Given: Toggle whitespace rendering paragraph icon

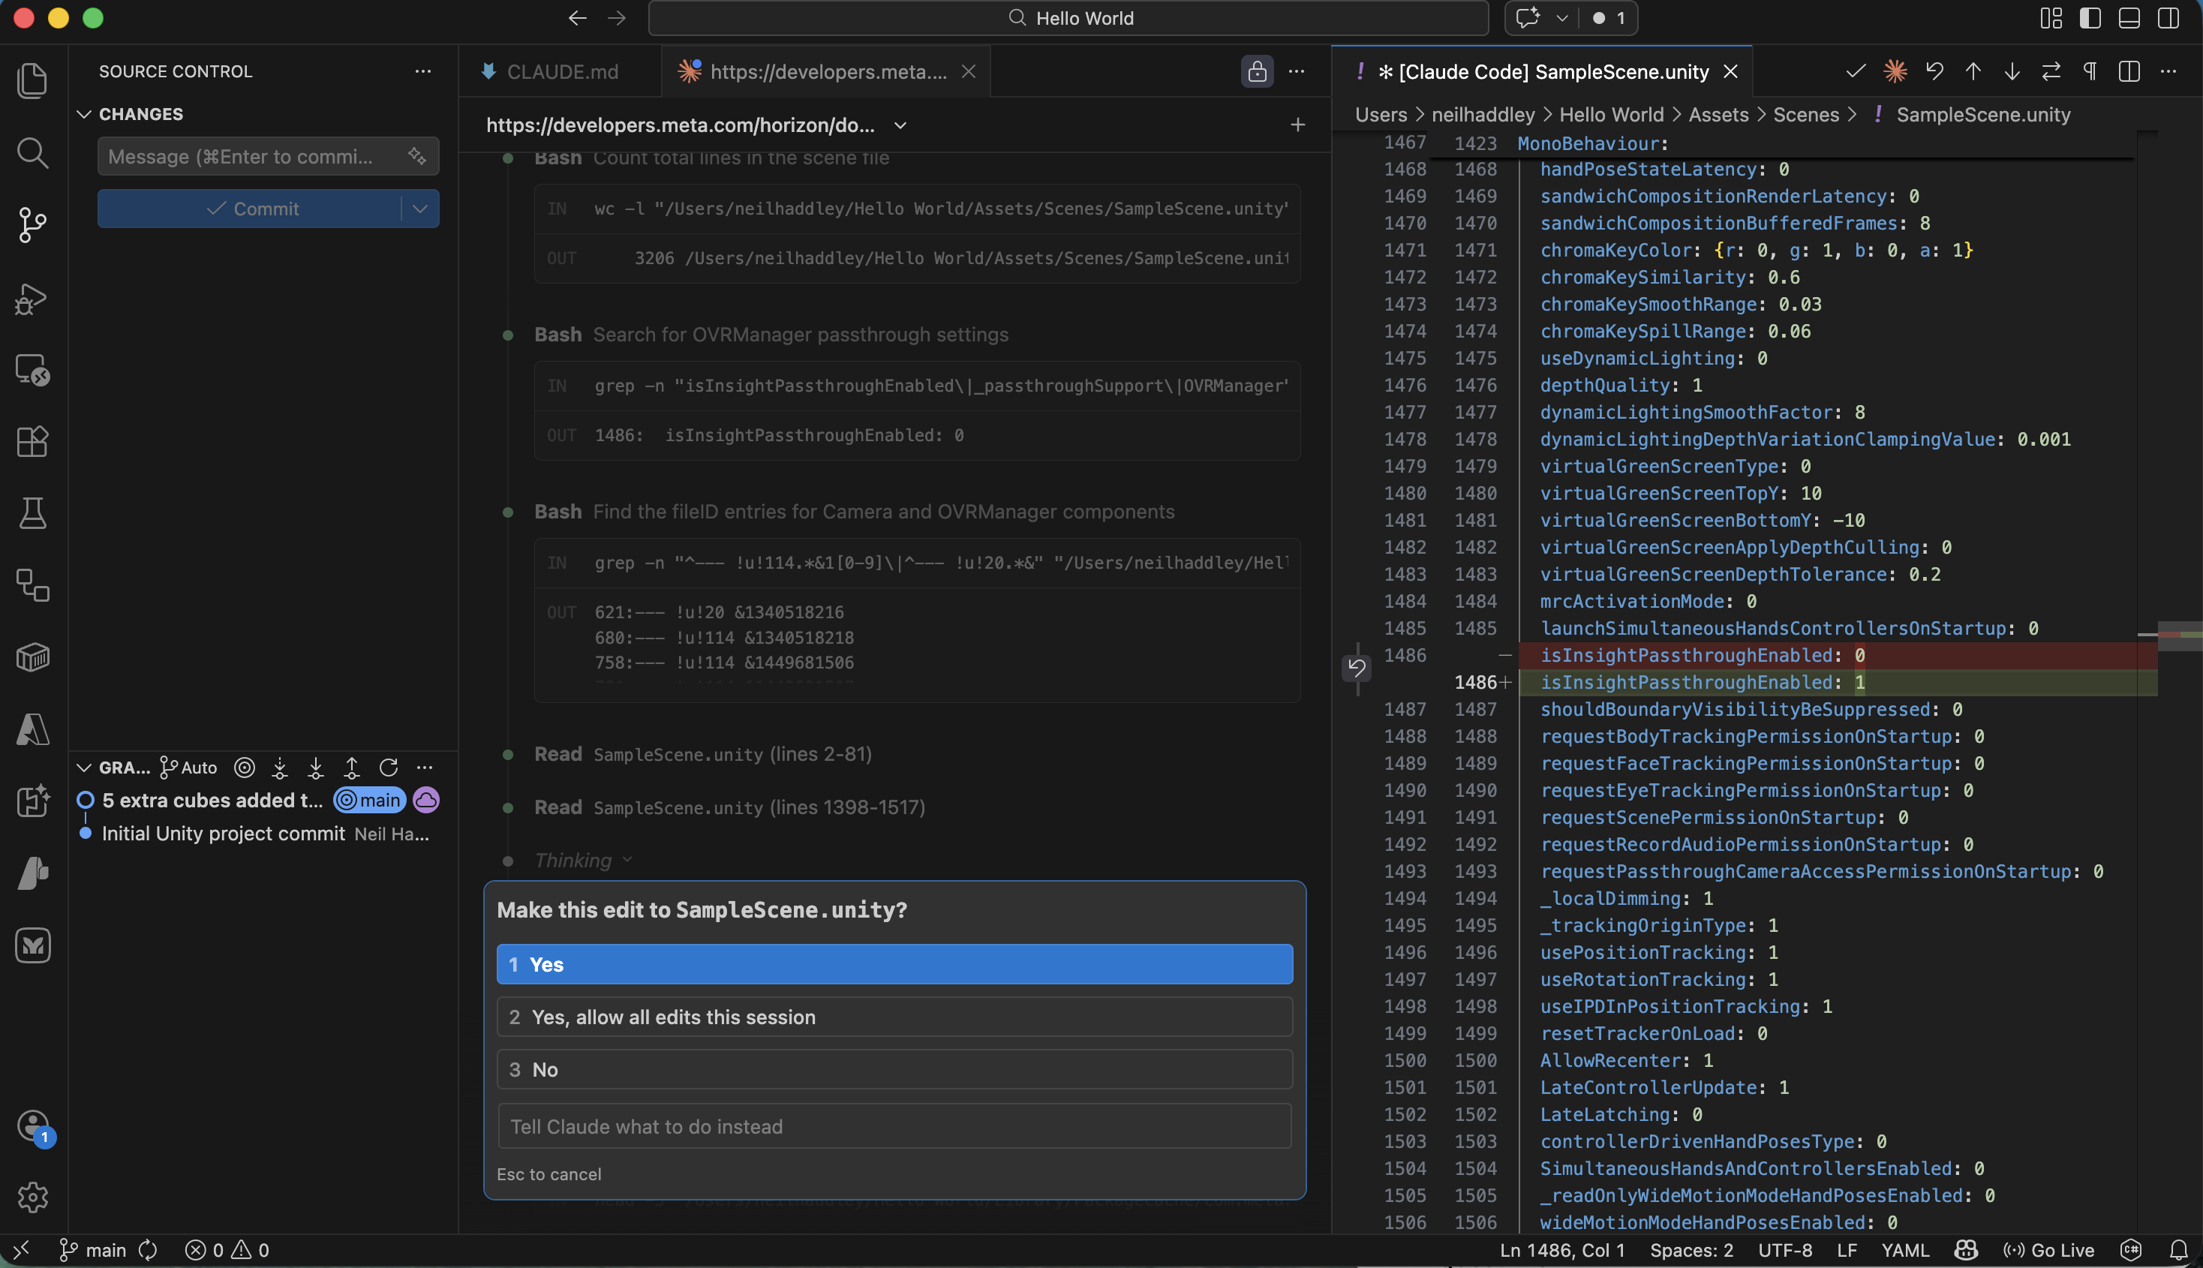Looking at the screenshot, I should 2090,71.
